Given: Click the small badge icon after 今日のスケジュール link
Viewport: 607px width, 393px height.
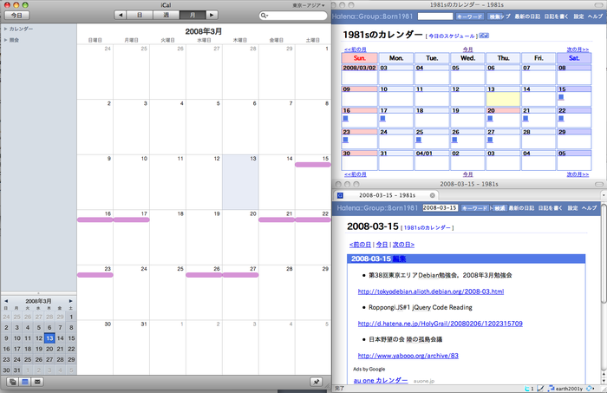Looking at the screenshot, I should 484,36.
